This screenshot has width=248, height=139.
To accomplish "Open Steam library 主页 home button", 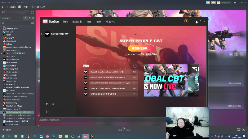I will pos(15,12).
